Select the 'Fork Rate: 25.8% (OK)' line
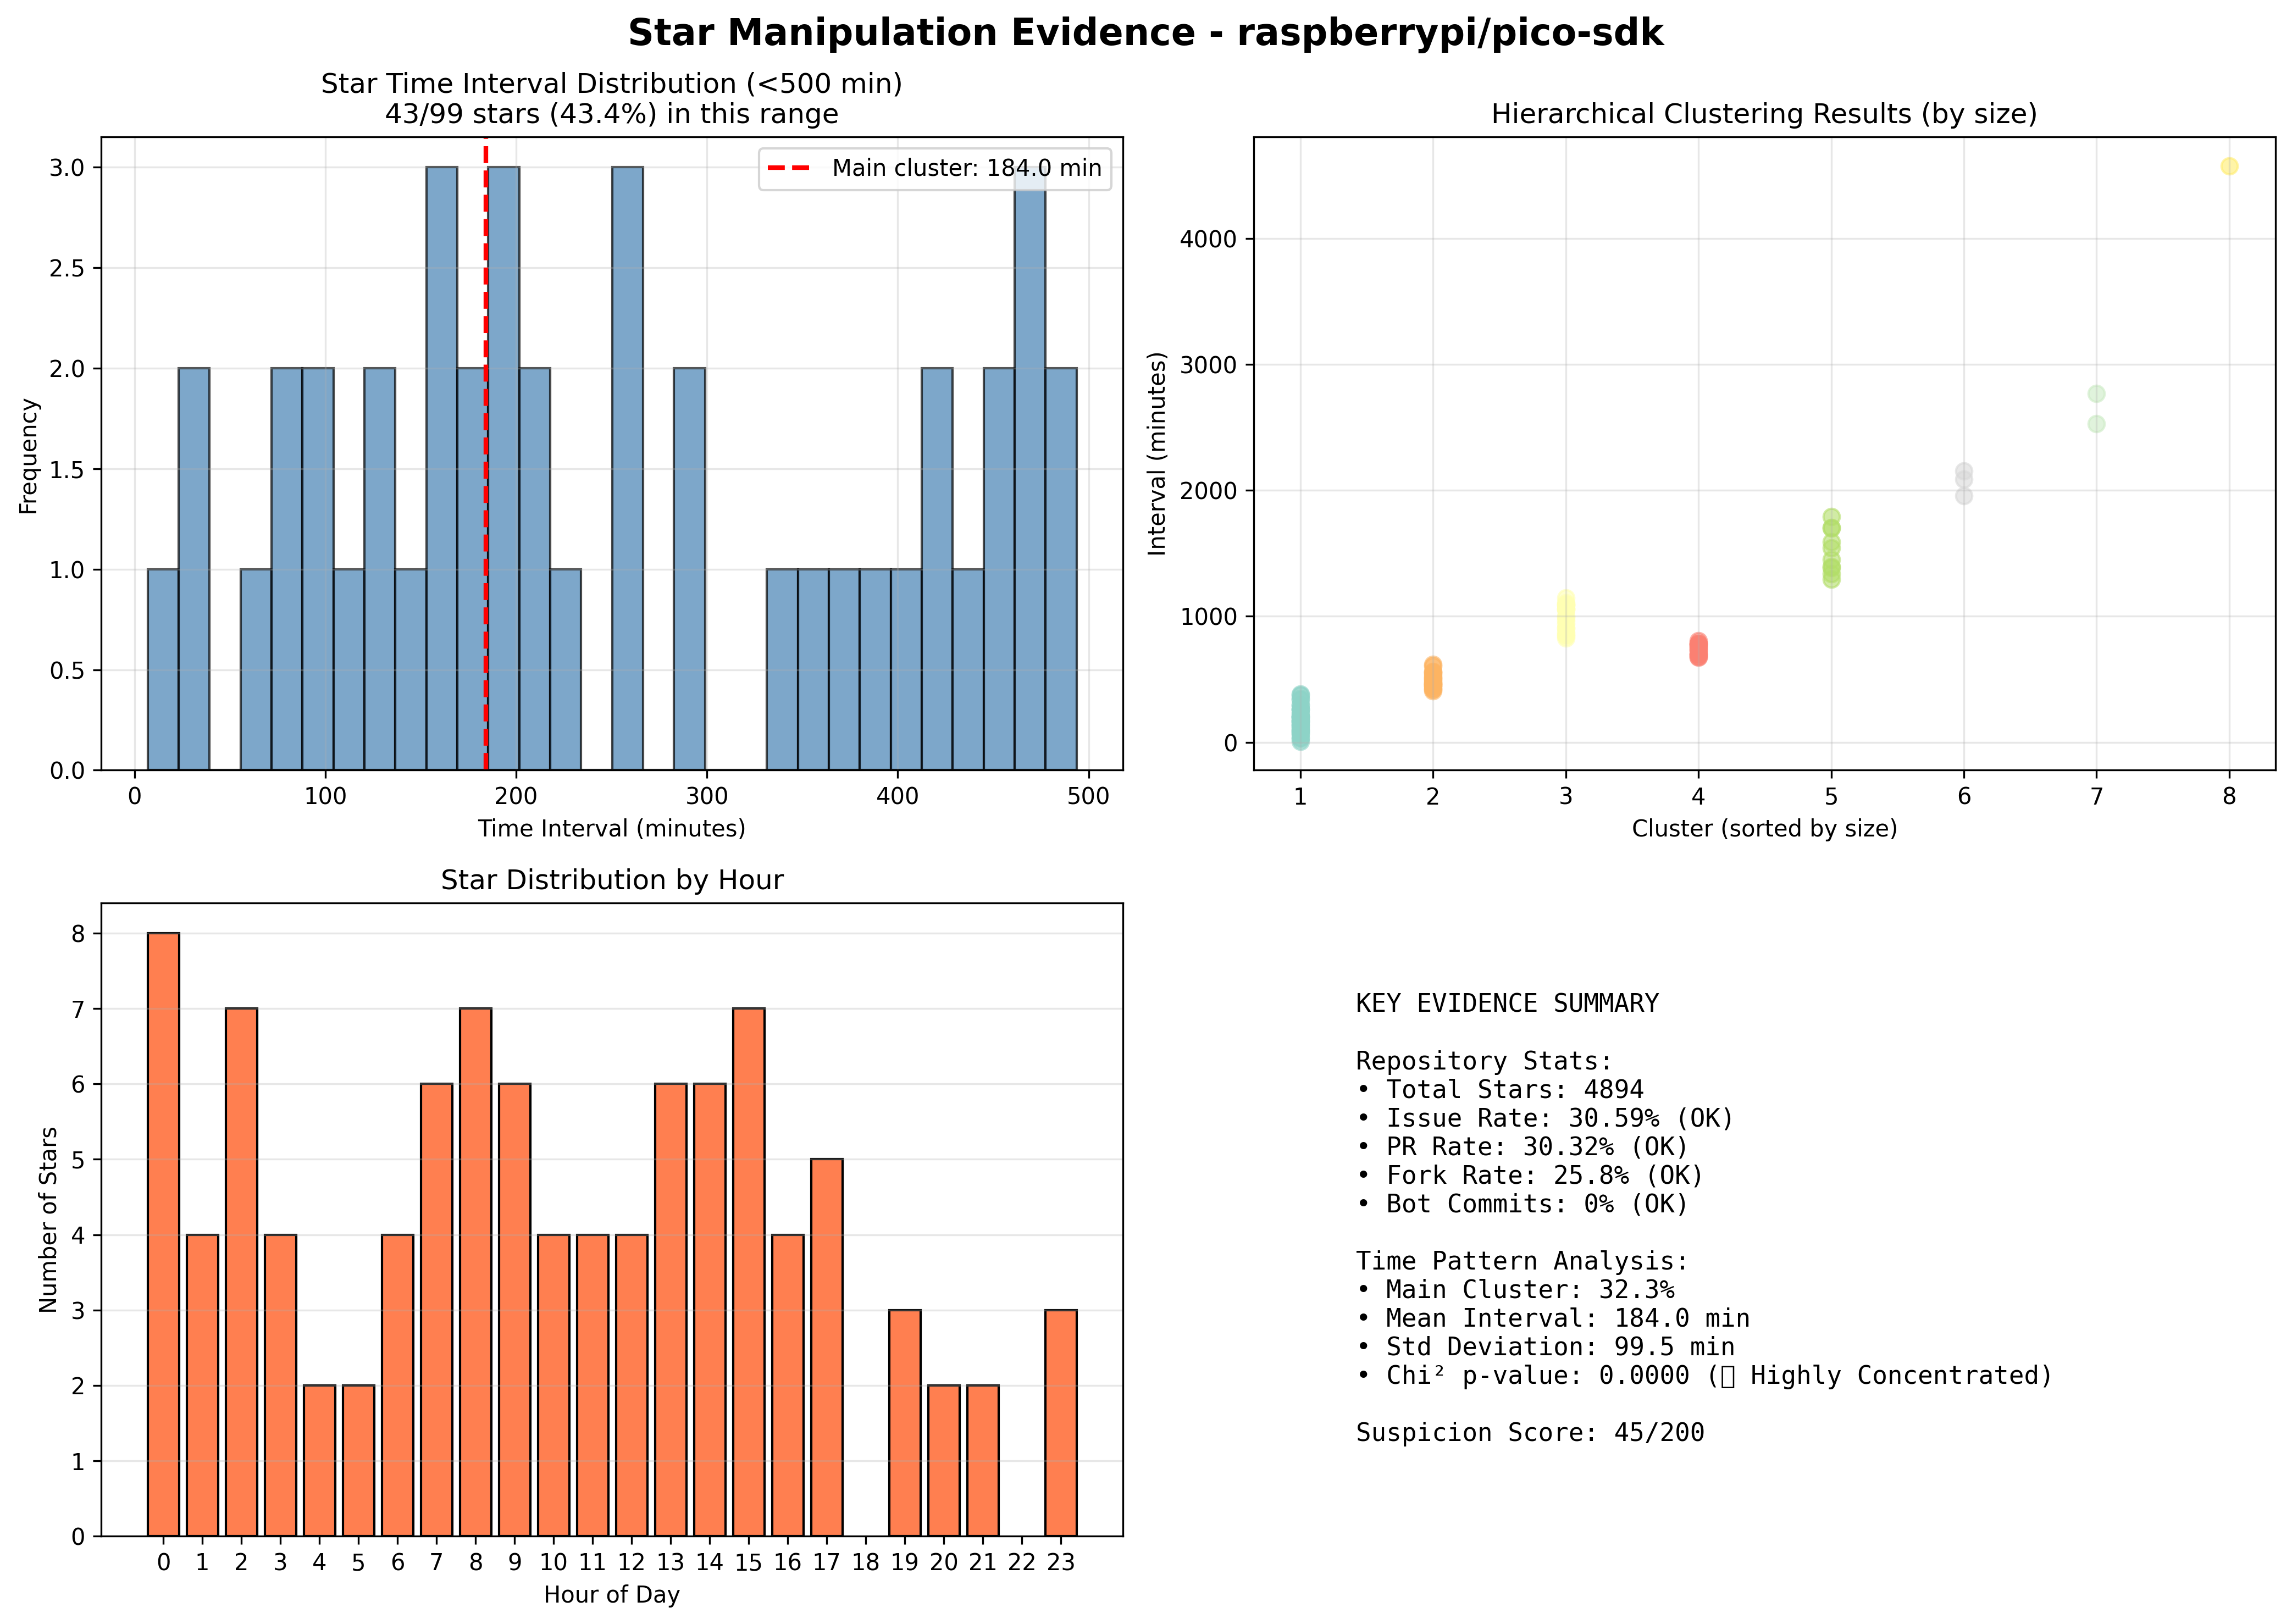2292x1624 pixels. (x=1529, y=1175)
